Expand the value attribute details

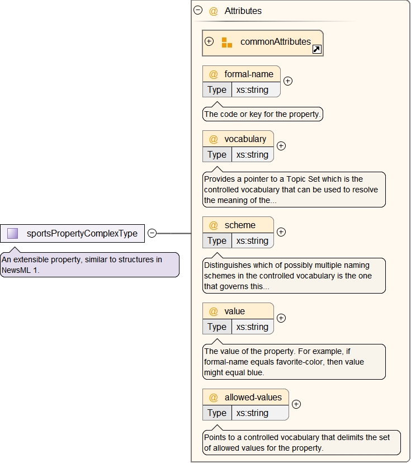281,318
